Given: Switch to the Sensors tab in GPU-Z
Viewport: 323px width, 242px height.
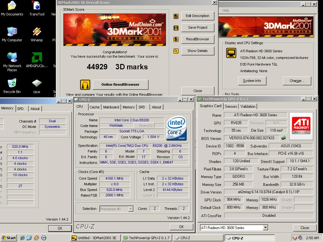Looking at the screenshot, I should click(x=231, y=107).
